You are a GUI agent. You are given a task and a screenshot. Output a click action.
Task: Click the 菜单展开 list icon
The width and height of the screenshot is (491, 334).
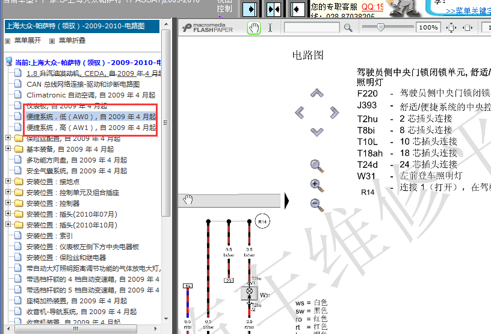tap(7, 41)
